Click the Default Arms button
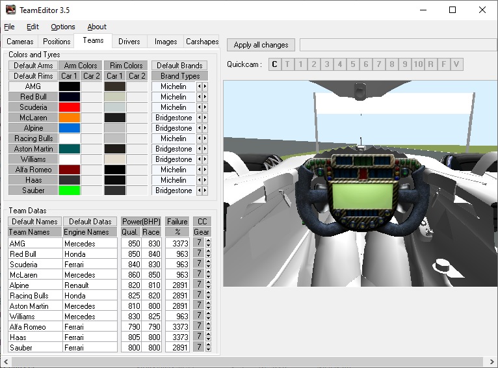This screenshot has width=498, height=368. click(x=33, y=66)
